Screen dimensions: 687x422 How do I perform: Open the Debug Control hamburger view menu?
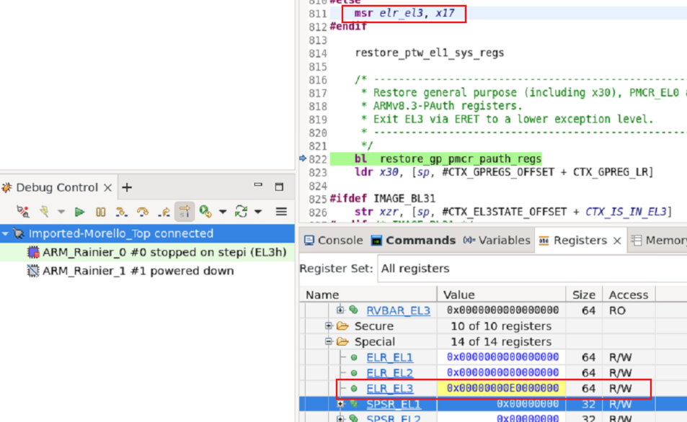click(281, 212)
